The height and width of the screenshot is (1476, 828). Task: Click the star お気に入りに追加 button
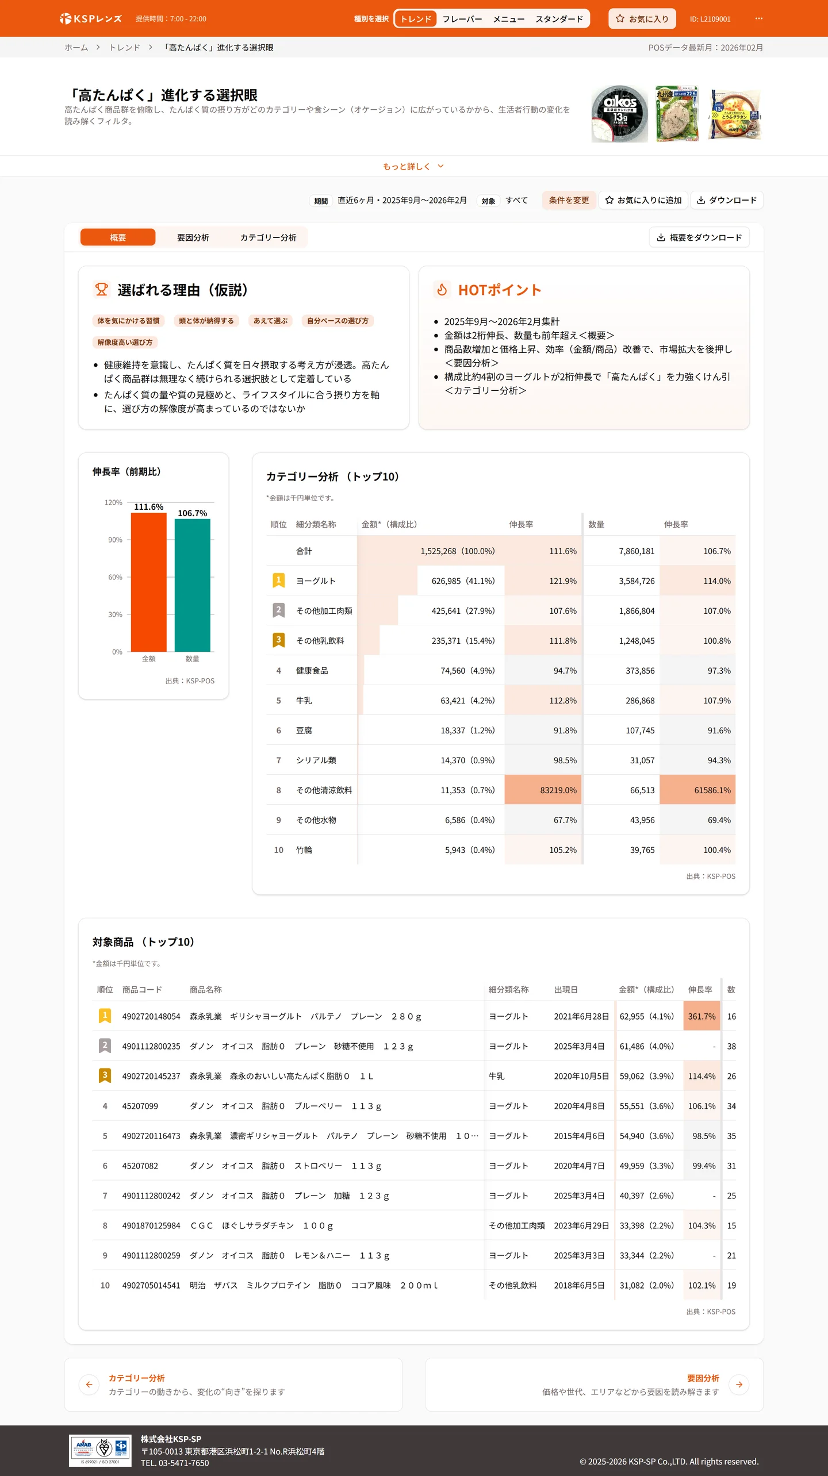(643, 200)
